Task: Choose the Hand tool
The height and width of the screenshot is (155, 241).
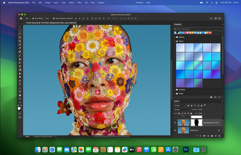Action: [x=20, y=95]
